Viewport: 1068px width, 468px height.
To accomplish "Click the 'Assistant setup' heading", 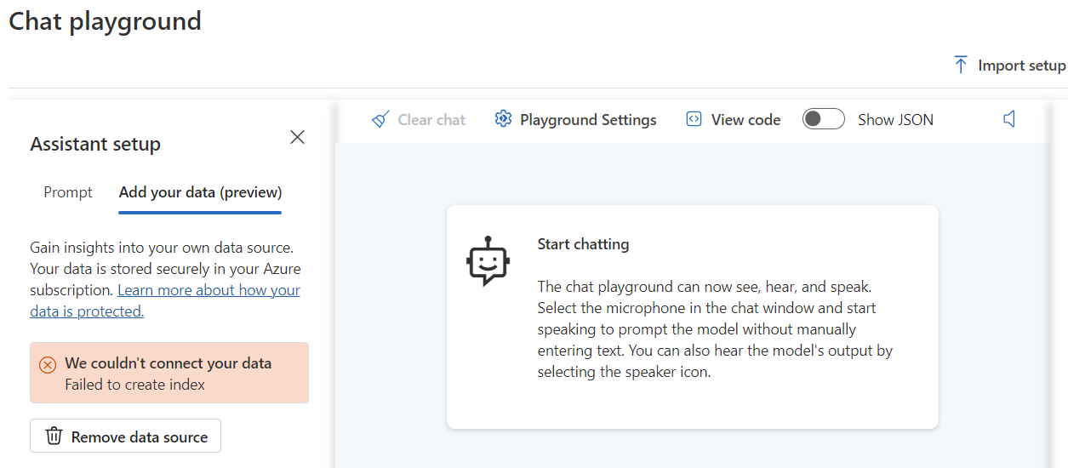I will [x=95, y=145].
